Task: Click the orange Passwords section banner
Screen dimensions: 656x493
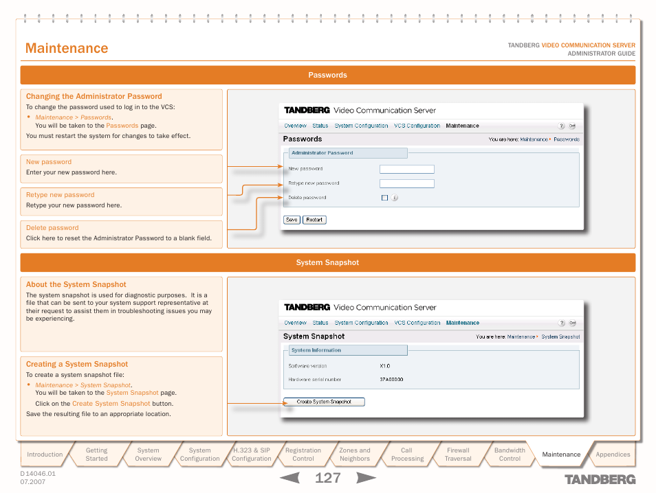Action: [x=327, y=76]
